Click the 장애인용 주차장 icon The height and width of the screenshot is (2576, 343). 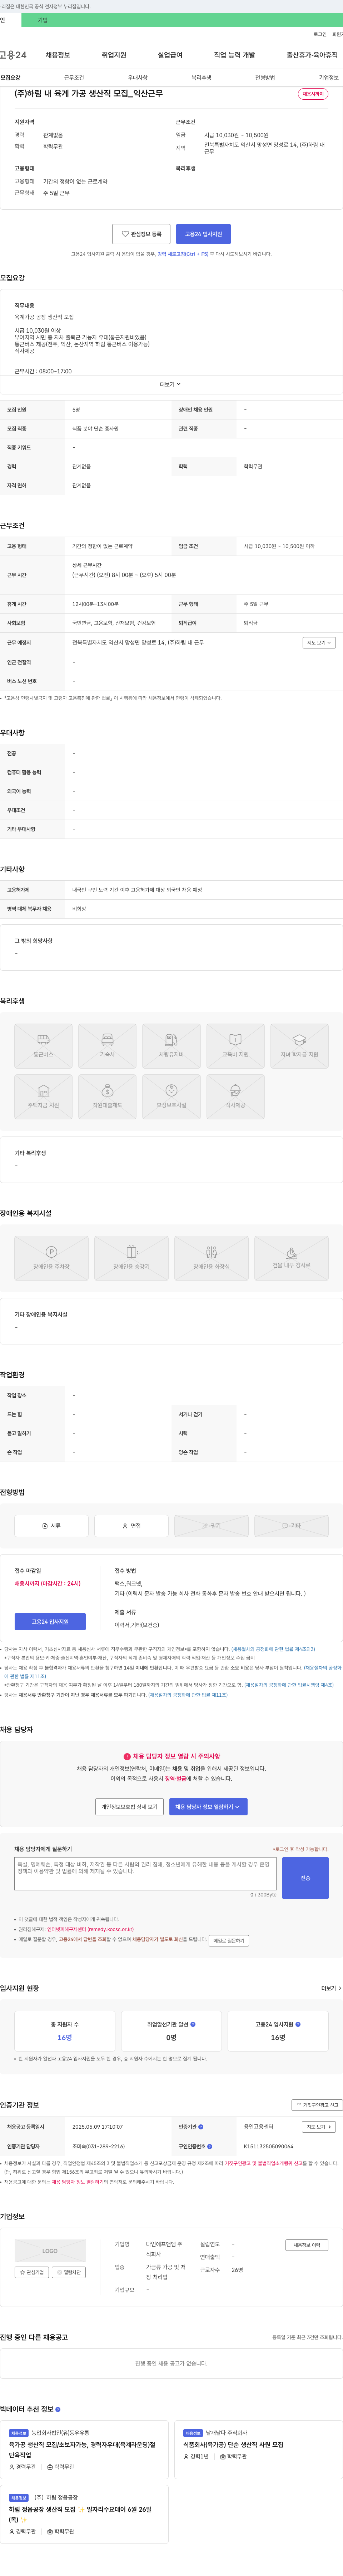point(51,1258)
